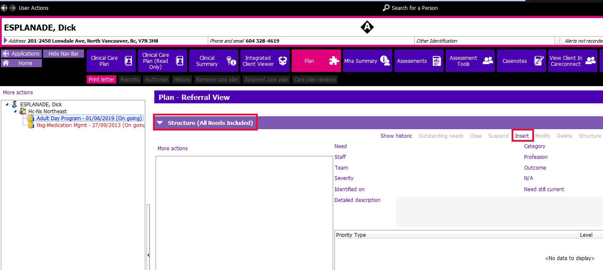Select Nsg-Medication Mgmt referral
This screenshot has height=270, width=603.
(90, 125)
